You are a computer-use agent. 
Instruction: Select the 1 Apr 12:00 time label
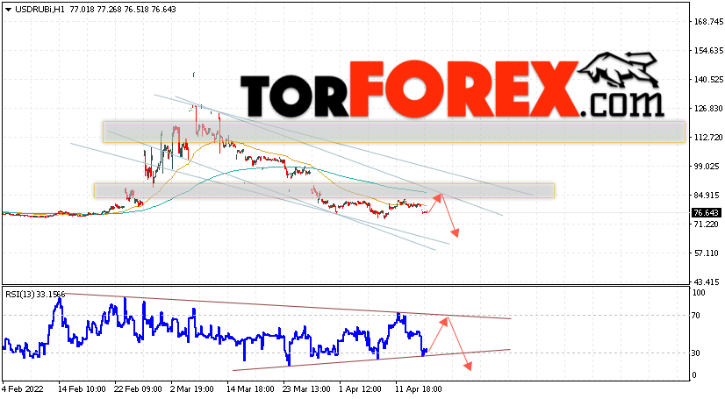click(360, 389)
